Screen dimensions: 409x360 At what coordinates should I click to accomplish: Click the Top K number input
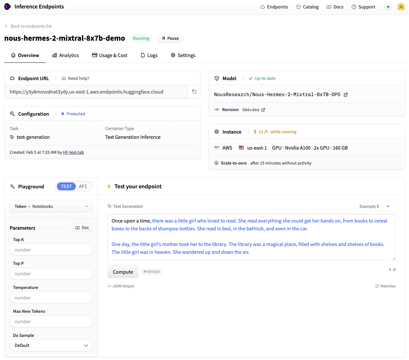pos(51,250)
